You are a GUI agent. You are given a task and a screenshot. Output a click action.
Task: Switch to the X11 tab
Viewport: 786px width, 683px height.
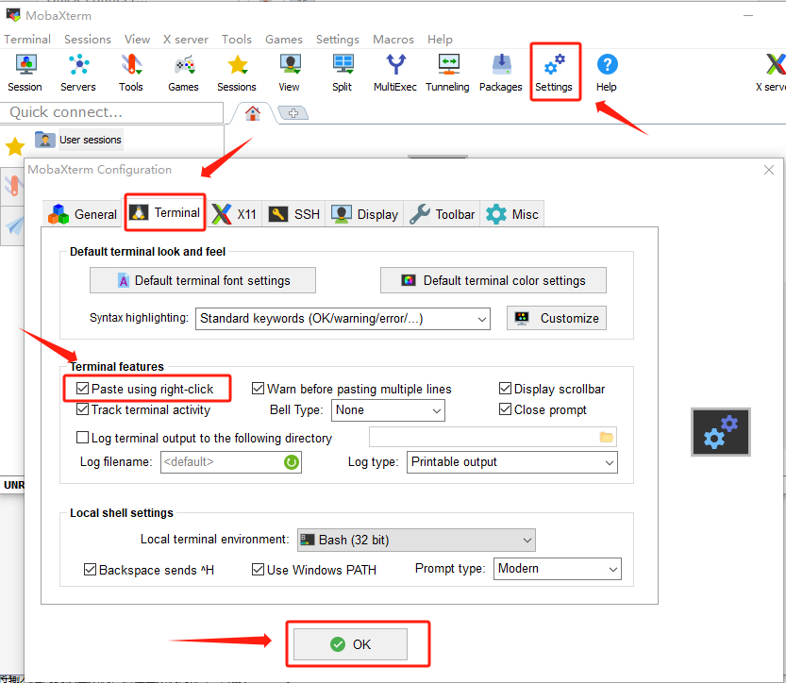coord(235,214)
